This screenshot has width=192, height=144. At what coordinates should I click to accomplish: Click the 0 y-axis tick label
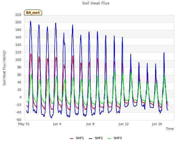20,97
